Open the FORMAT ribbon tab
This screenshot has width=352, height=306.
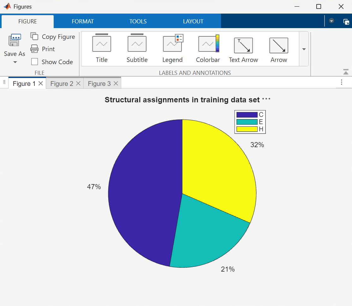point(83,21)
